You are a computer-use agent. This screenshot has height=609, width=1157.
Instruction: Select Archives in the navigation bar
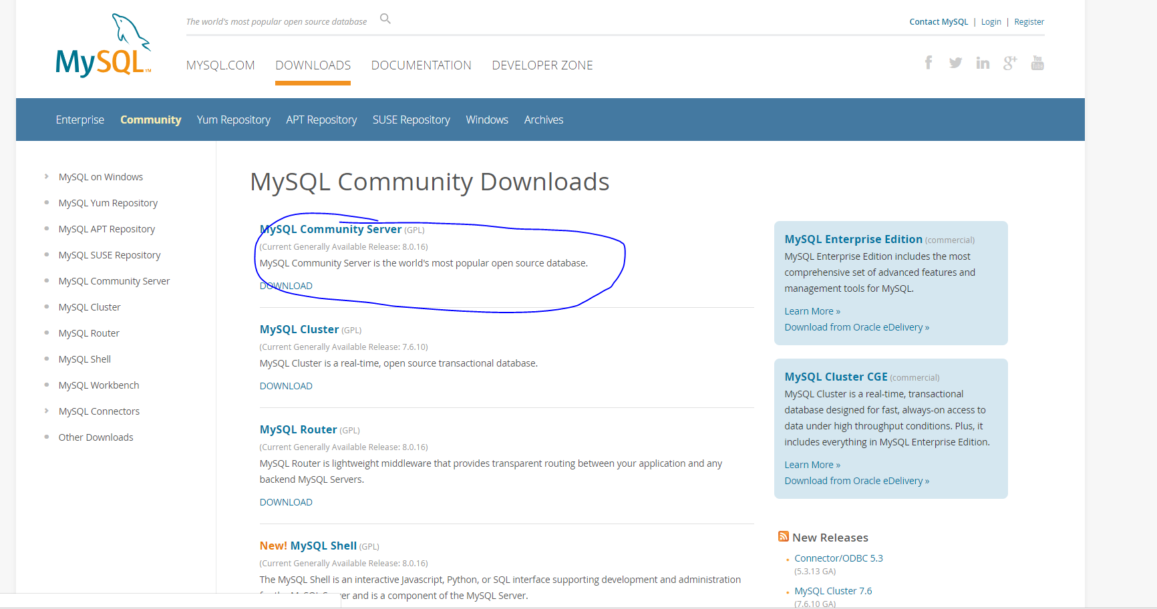[x=543, y=120]
